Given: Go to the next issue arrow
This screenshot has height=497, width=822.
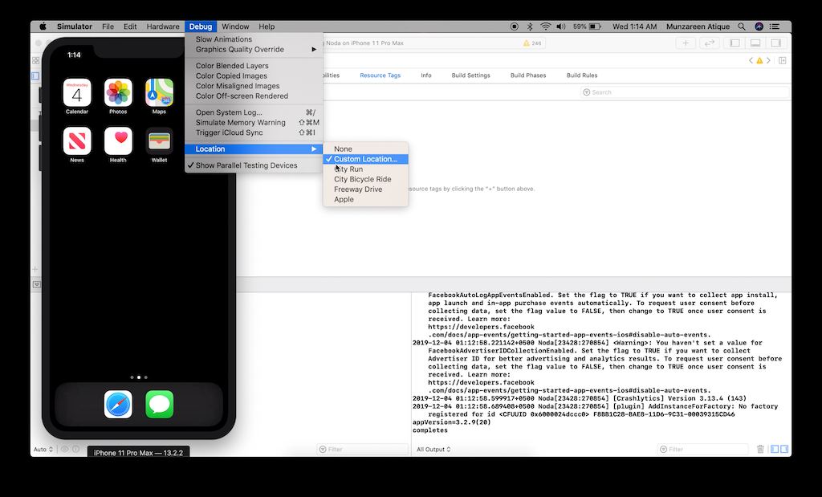Looking at the screenshot, I should click(x=768, y=60).
